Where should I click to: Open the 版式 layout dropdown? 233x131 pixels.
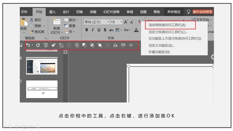71,20
